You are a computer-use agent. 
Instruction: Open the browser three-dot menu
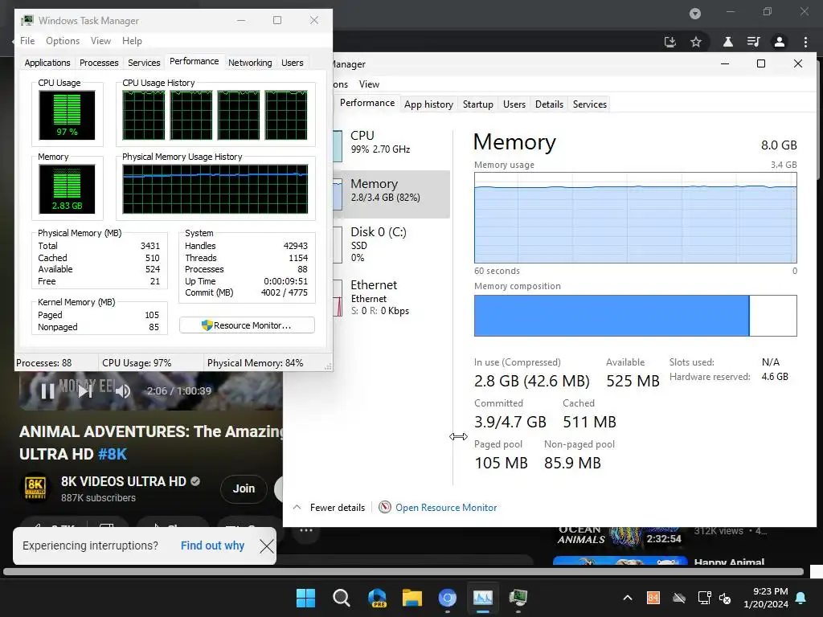click(x=805, y=42)
